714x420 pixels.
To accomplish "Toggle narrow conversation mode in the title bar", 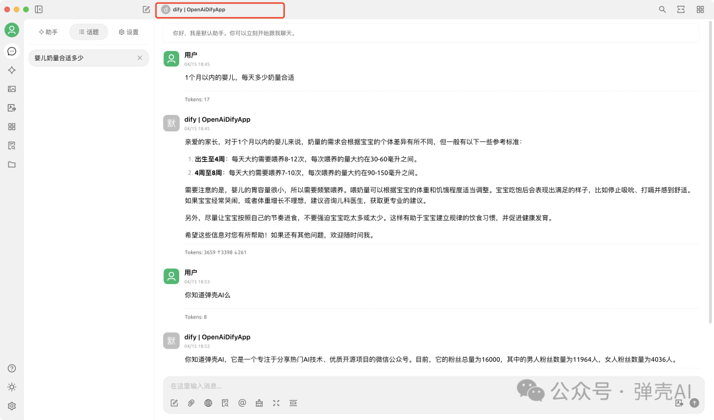I will 681,9.
